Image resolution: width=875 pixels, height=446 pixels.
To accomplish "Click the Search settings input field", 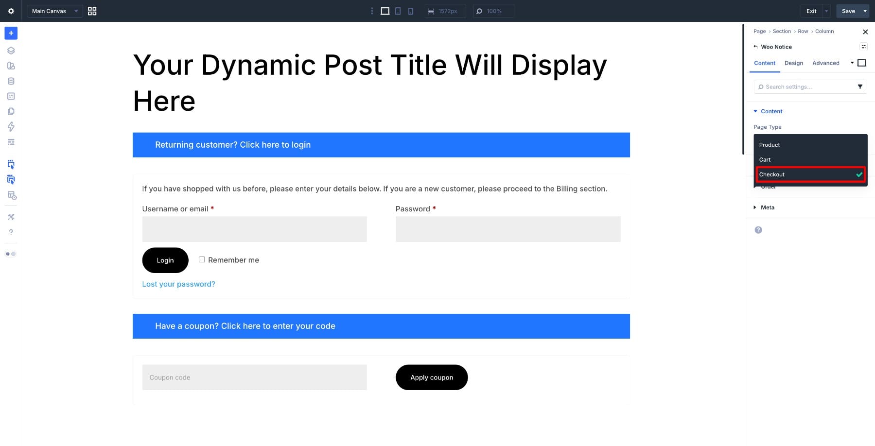I will (x=807, y=87).
